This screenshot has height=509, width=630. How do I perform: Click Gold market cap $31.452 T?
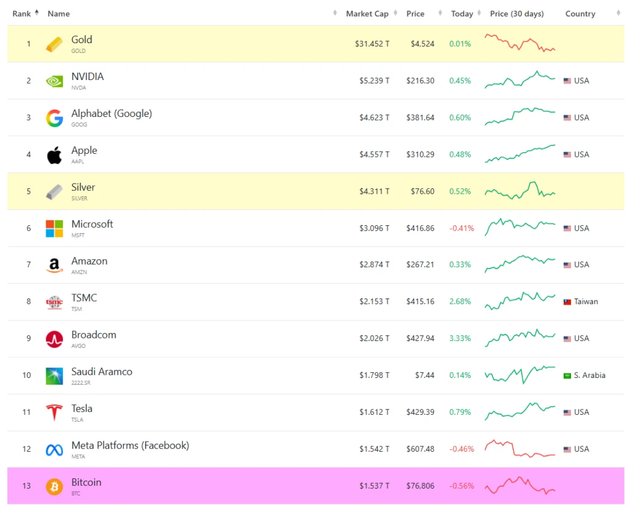pyautogui.click(x=372, y=44)
